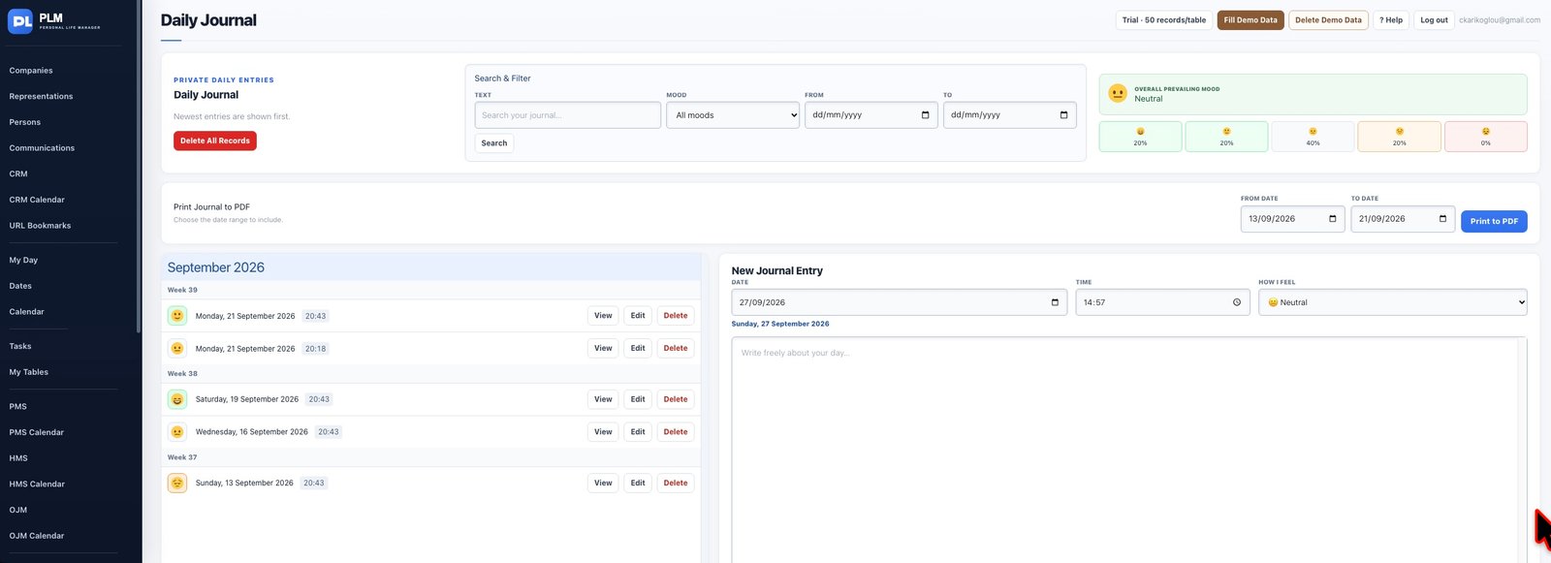1551x563 pixels.
Task: Open Companies in the sidebar
Action: [x=31, y=71]
